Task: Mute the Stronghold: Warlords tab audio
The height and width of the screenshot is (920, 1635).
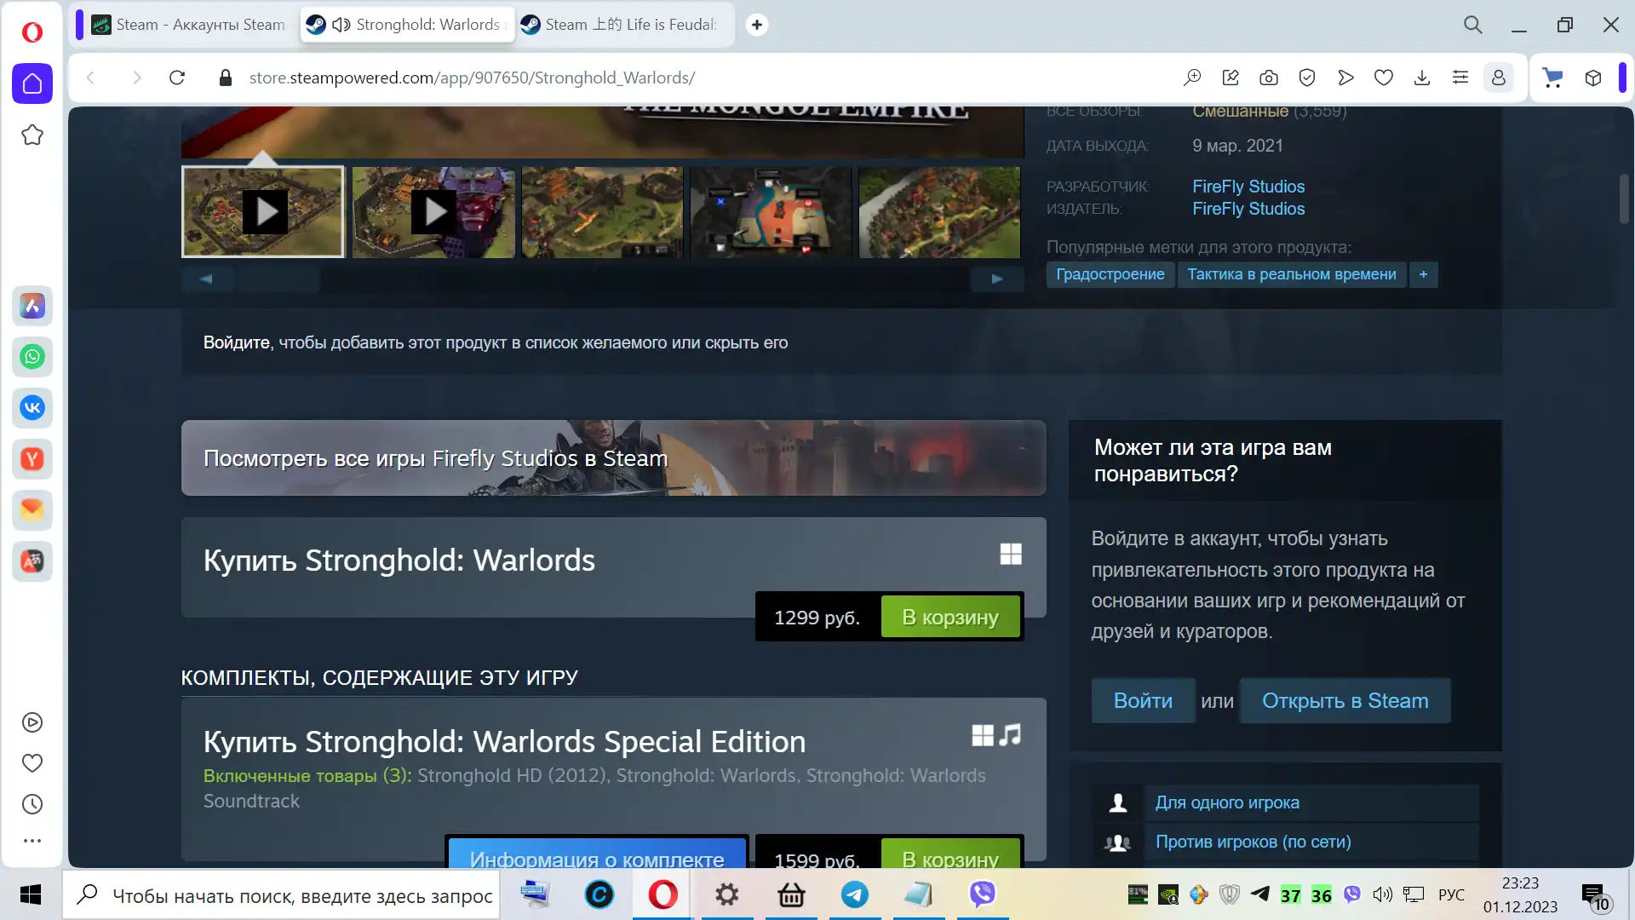Action: coord(341,25)
